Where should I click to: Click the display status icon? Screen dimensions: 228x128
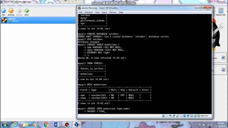click(x=185, y=116)
